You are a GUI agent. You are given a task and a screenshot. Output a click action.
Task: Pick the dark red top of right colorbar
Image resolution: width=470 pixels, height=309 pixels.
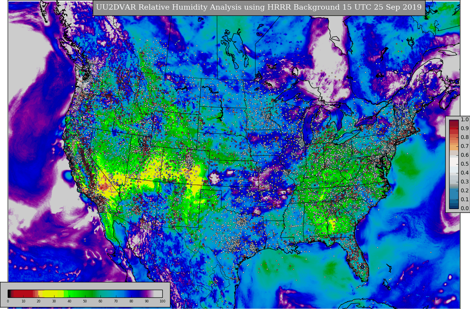454,124
